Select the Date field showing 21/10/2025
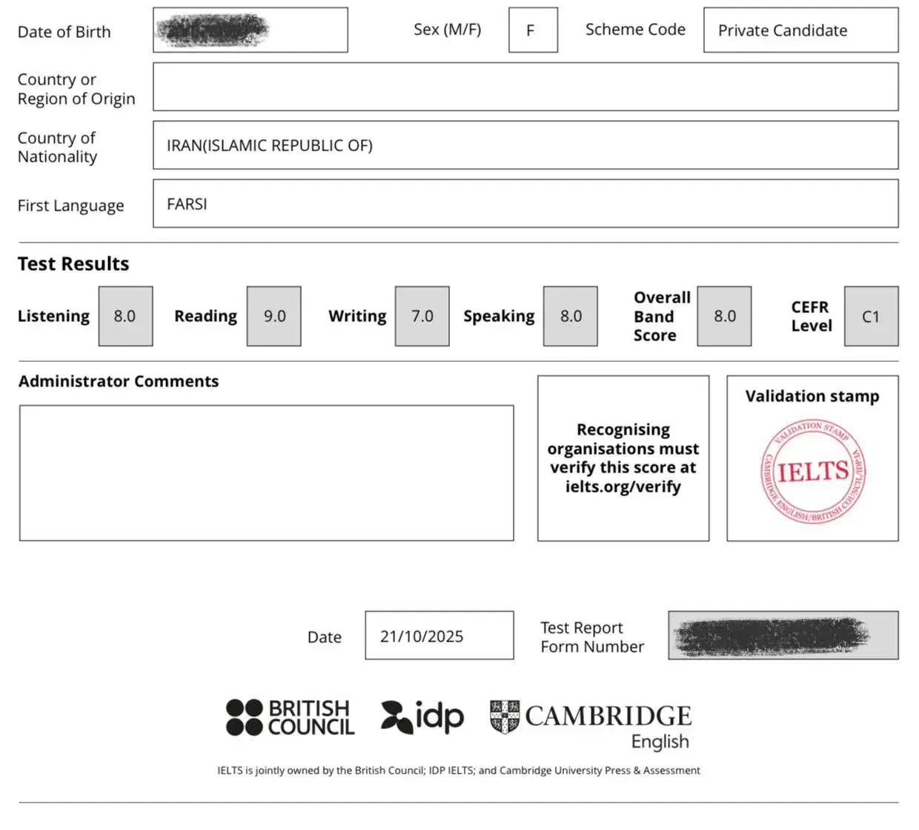The height and width of the screenshot is (830, 919). coord(439,636)
